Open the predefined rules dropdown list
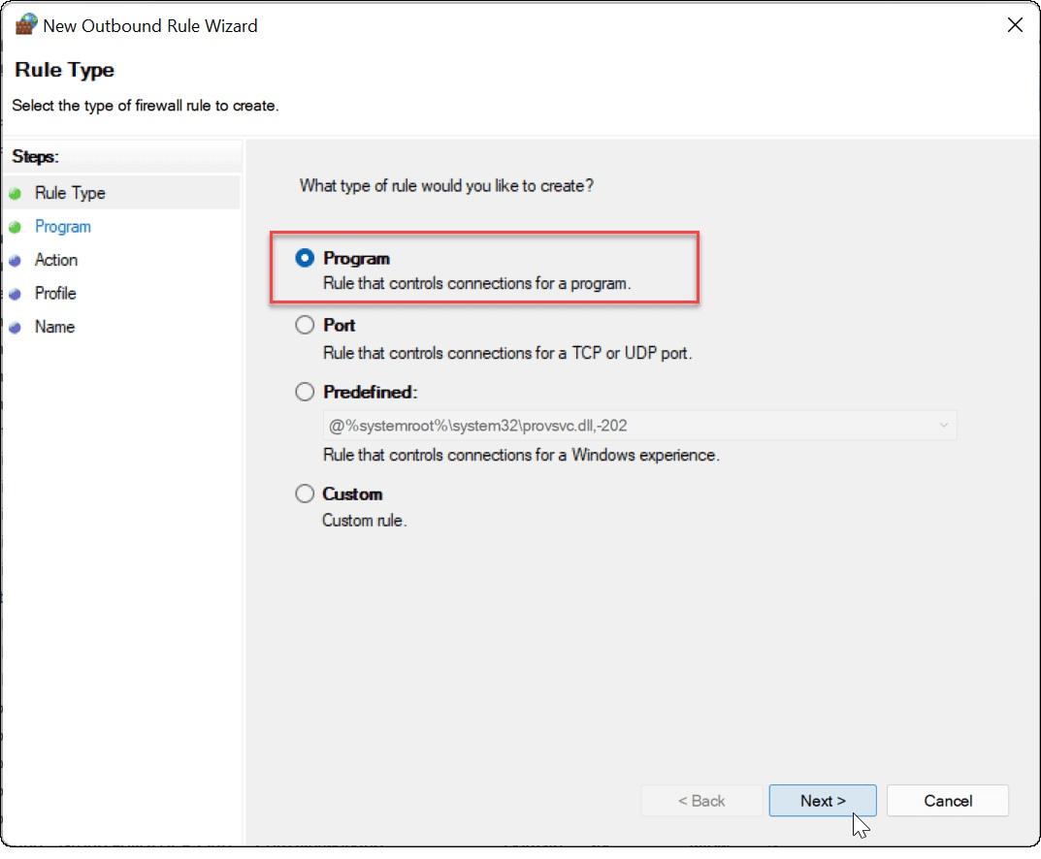The image size is (1041, 859). tap(638, 426)
